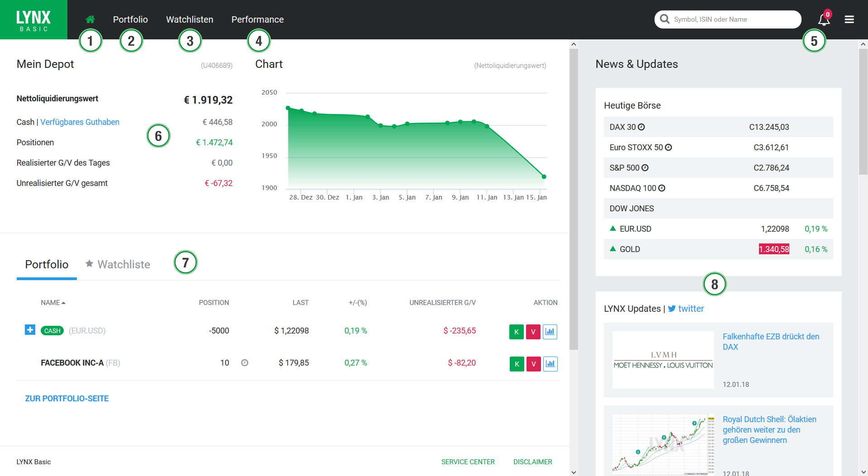Focus the Symbol, ISIN oder Name search field
The height and width of the screenshot is (476, 868).
click(728, 19)
